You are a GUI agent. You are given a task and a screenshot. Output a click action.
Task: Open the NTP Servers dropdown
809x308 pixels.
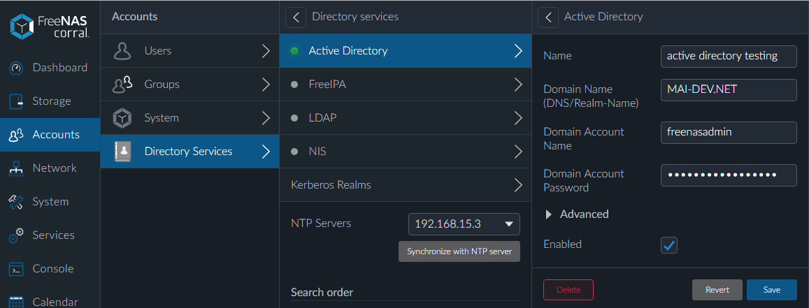[x=464, y=224]
